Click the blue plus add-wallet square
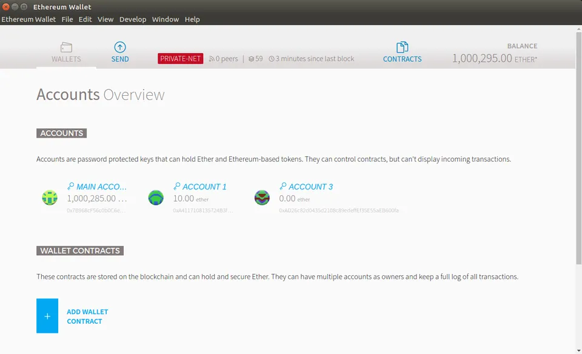Screen dimensions: 582x354 (47, 316)
